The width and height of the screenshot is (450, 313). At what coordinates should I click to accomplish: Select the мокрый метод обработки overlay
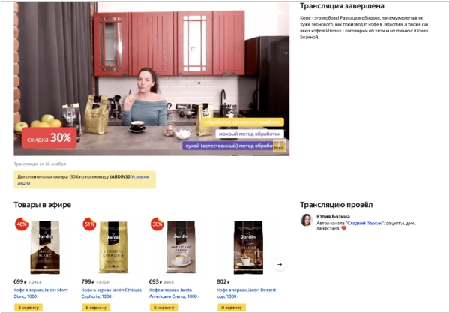pyautogui.click(x=250, y=134)
